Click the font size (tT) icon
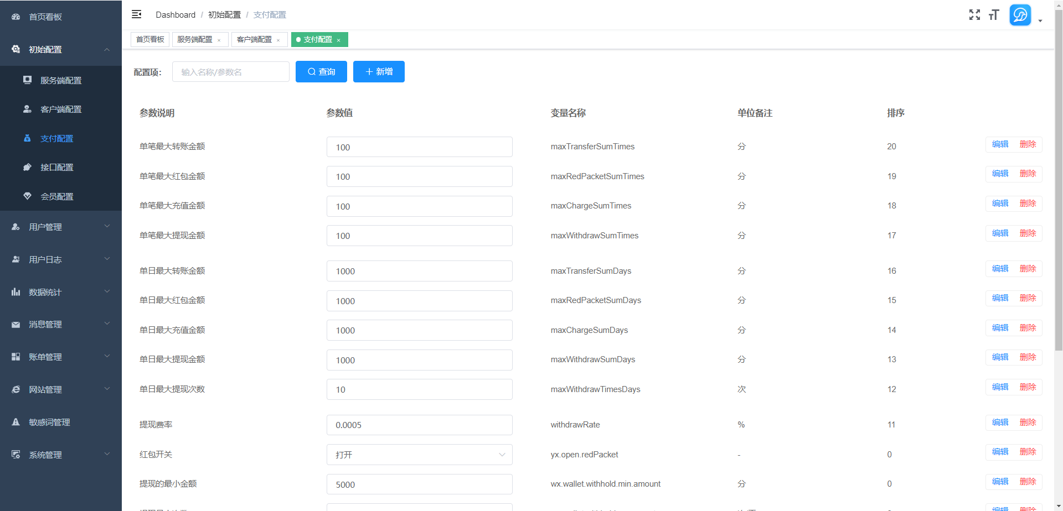 pyautogui.click(x=994, y=15)
